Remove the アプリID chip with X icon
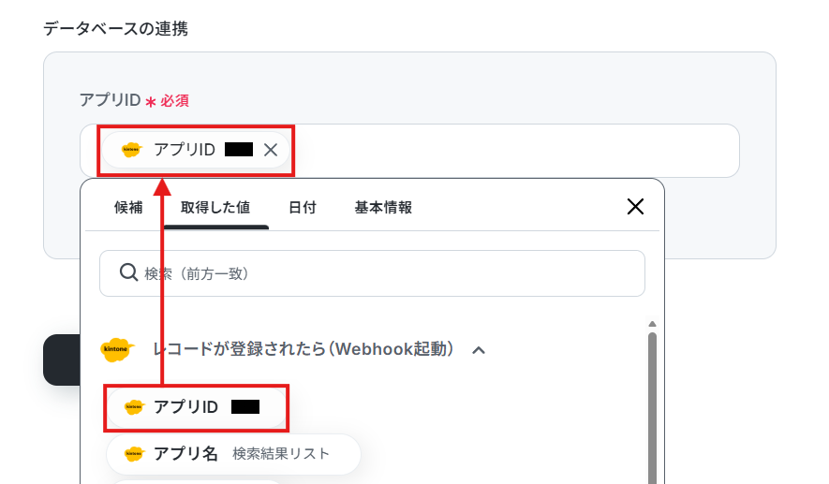 pos(271,150)
